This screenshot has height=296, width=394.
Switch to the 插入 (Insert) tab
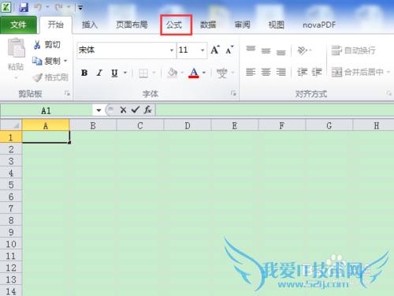pyautogui.click(x=90, y=25)
